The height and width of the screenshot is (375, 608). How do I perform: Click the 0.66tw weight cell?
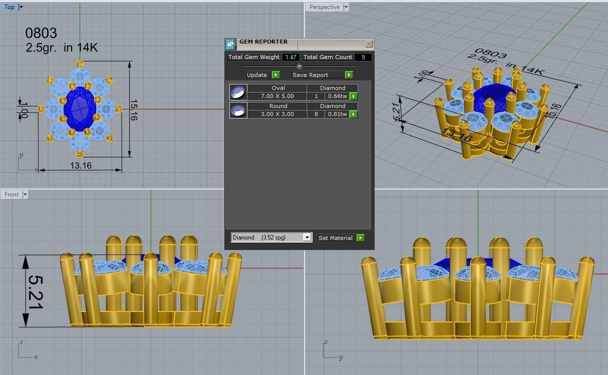click(338, 96)
